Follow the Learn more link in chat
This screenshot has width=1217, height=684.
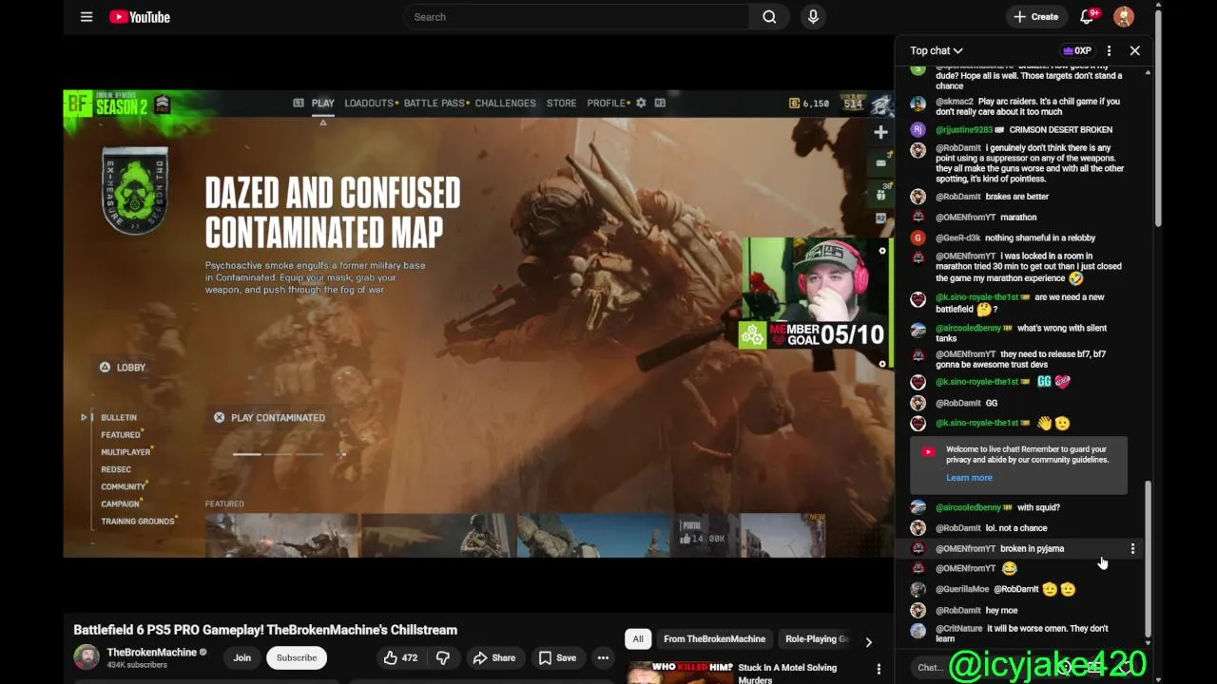[969, 478]
